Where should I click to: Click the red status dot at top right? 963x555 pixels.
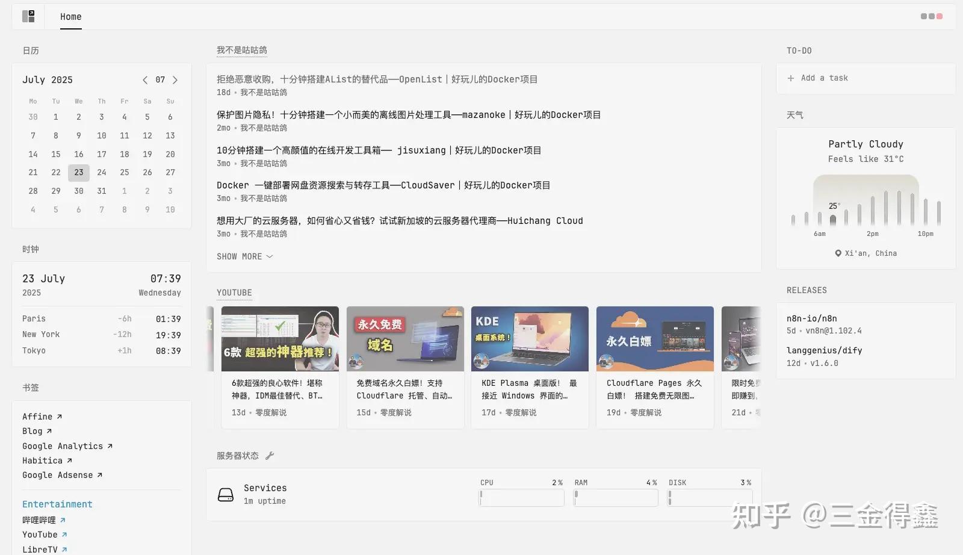[939, 16]
